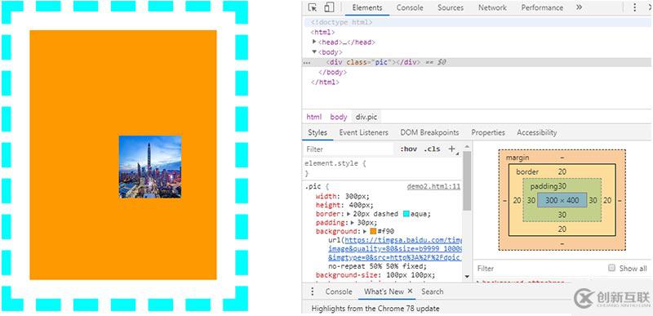This screenshot has width=653, height=316.
Task: Open the DevTools three-dot customize menu
Action: click(x=635, y=7)
